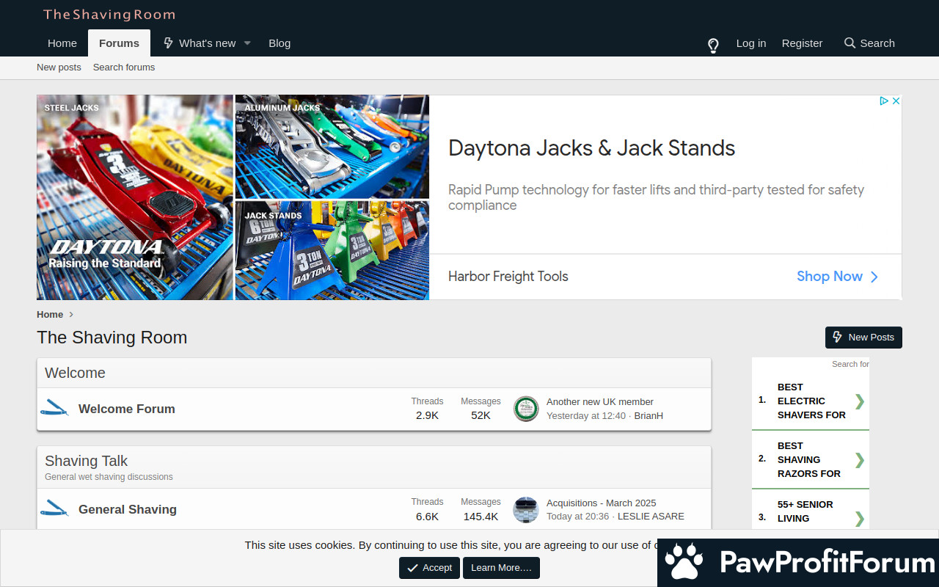
Task: Click the Home breadcrumb link
Action: tap(50, 315)
